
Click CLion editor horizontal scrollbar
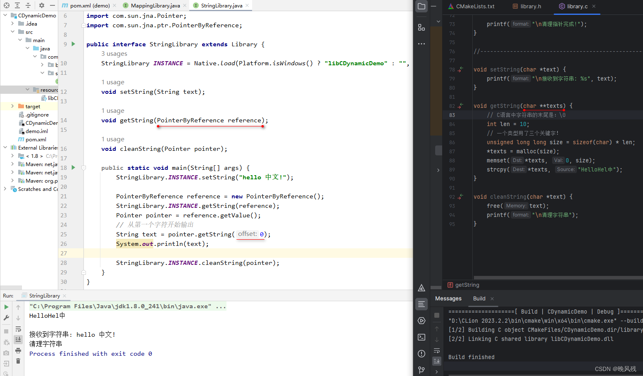[x=558, y=278]
